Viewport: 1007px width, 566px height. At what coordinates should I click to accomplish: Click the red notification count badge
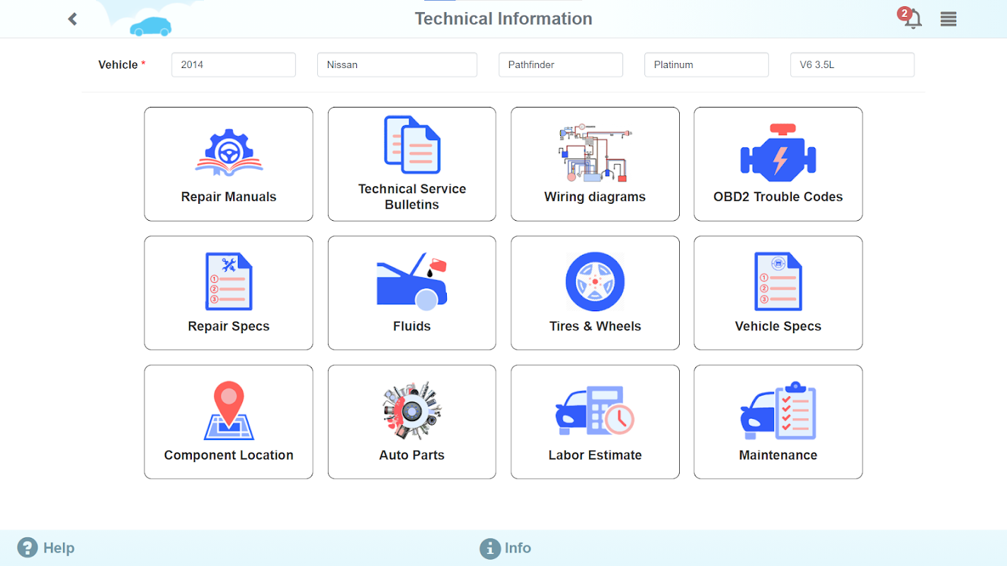(904, 13)
